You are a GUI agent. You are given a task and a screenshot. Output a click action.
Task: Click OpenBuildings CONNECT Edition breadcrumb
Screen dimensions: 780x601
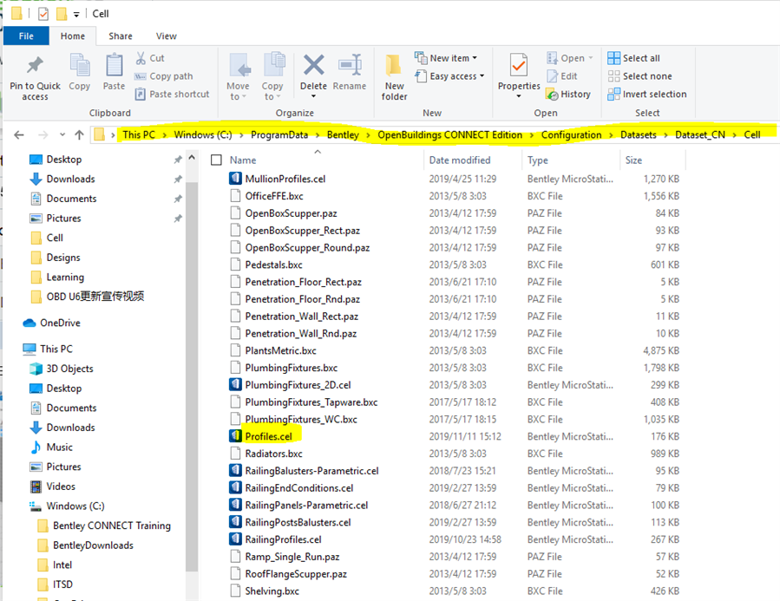[x=449, y=134]
